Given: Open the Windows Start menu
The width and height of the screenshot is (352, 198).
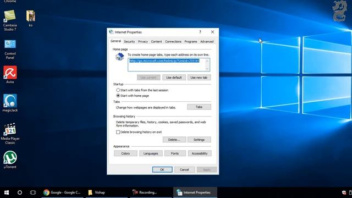Looking at the screenshot, I should 7,193.
